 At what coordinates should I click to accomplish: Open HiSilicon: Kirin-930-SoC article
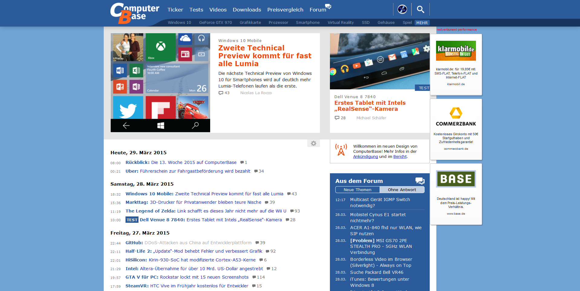tap(191, 260)
